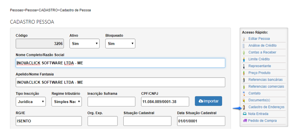Go to the Referencias bancárias link

pos(265,80)
